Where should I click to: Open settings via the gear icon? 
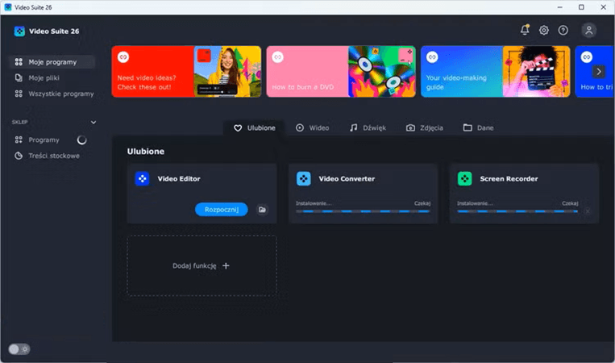pyautogui.click(x=543, y=30)
